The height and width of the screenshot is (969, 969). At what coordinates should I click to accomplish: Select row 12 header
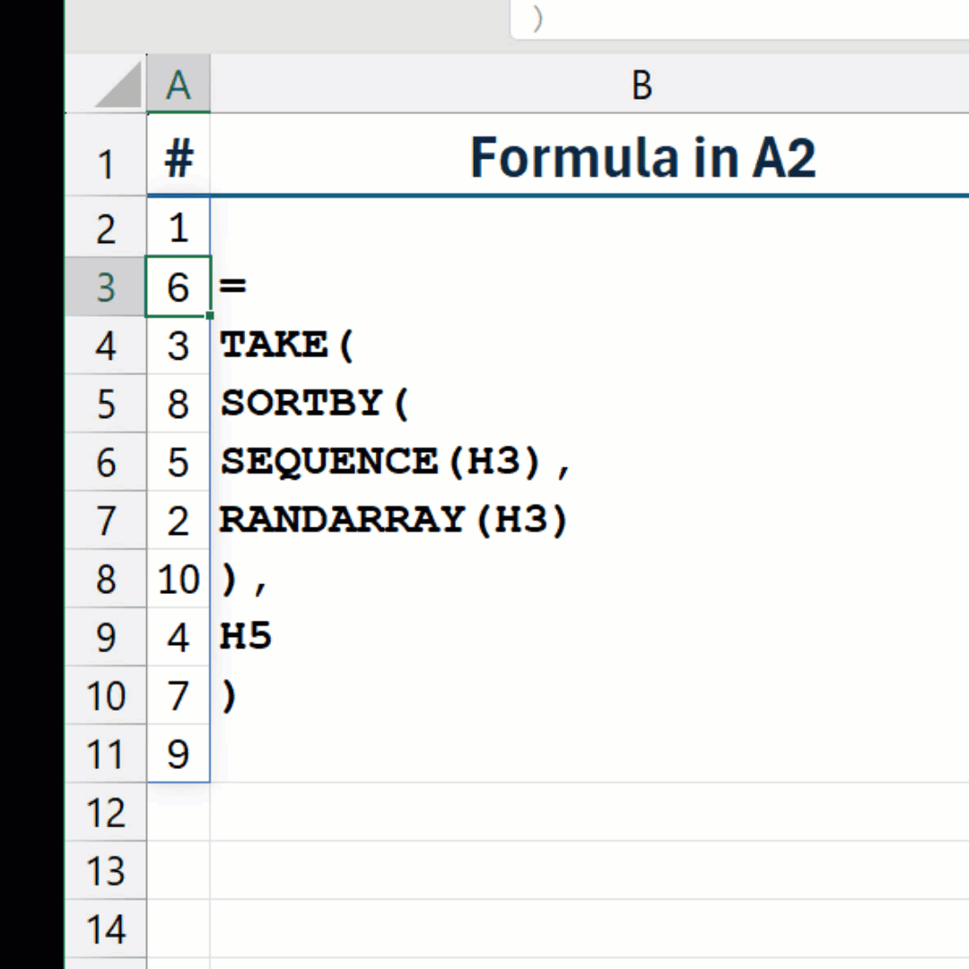(106, 812)
